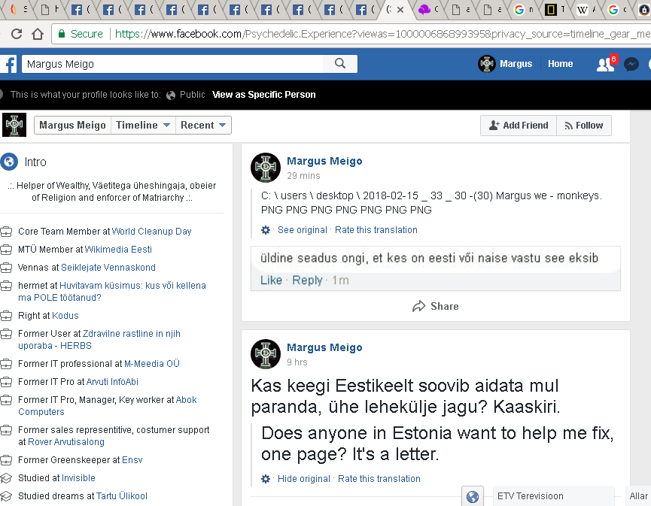Click the green Secure padlock icon
Viewport: 651px width, 506px height.
[62, 34]
